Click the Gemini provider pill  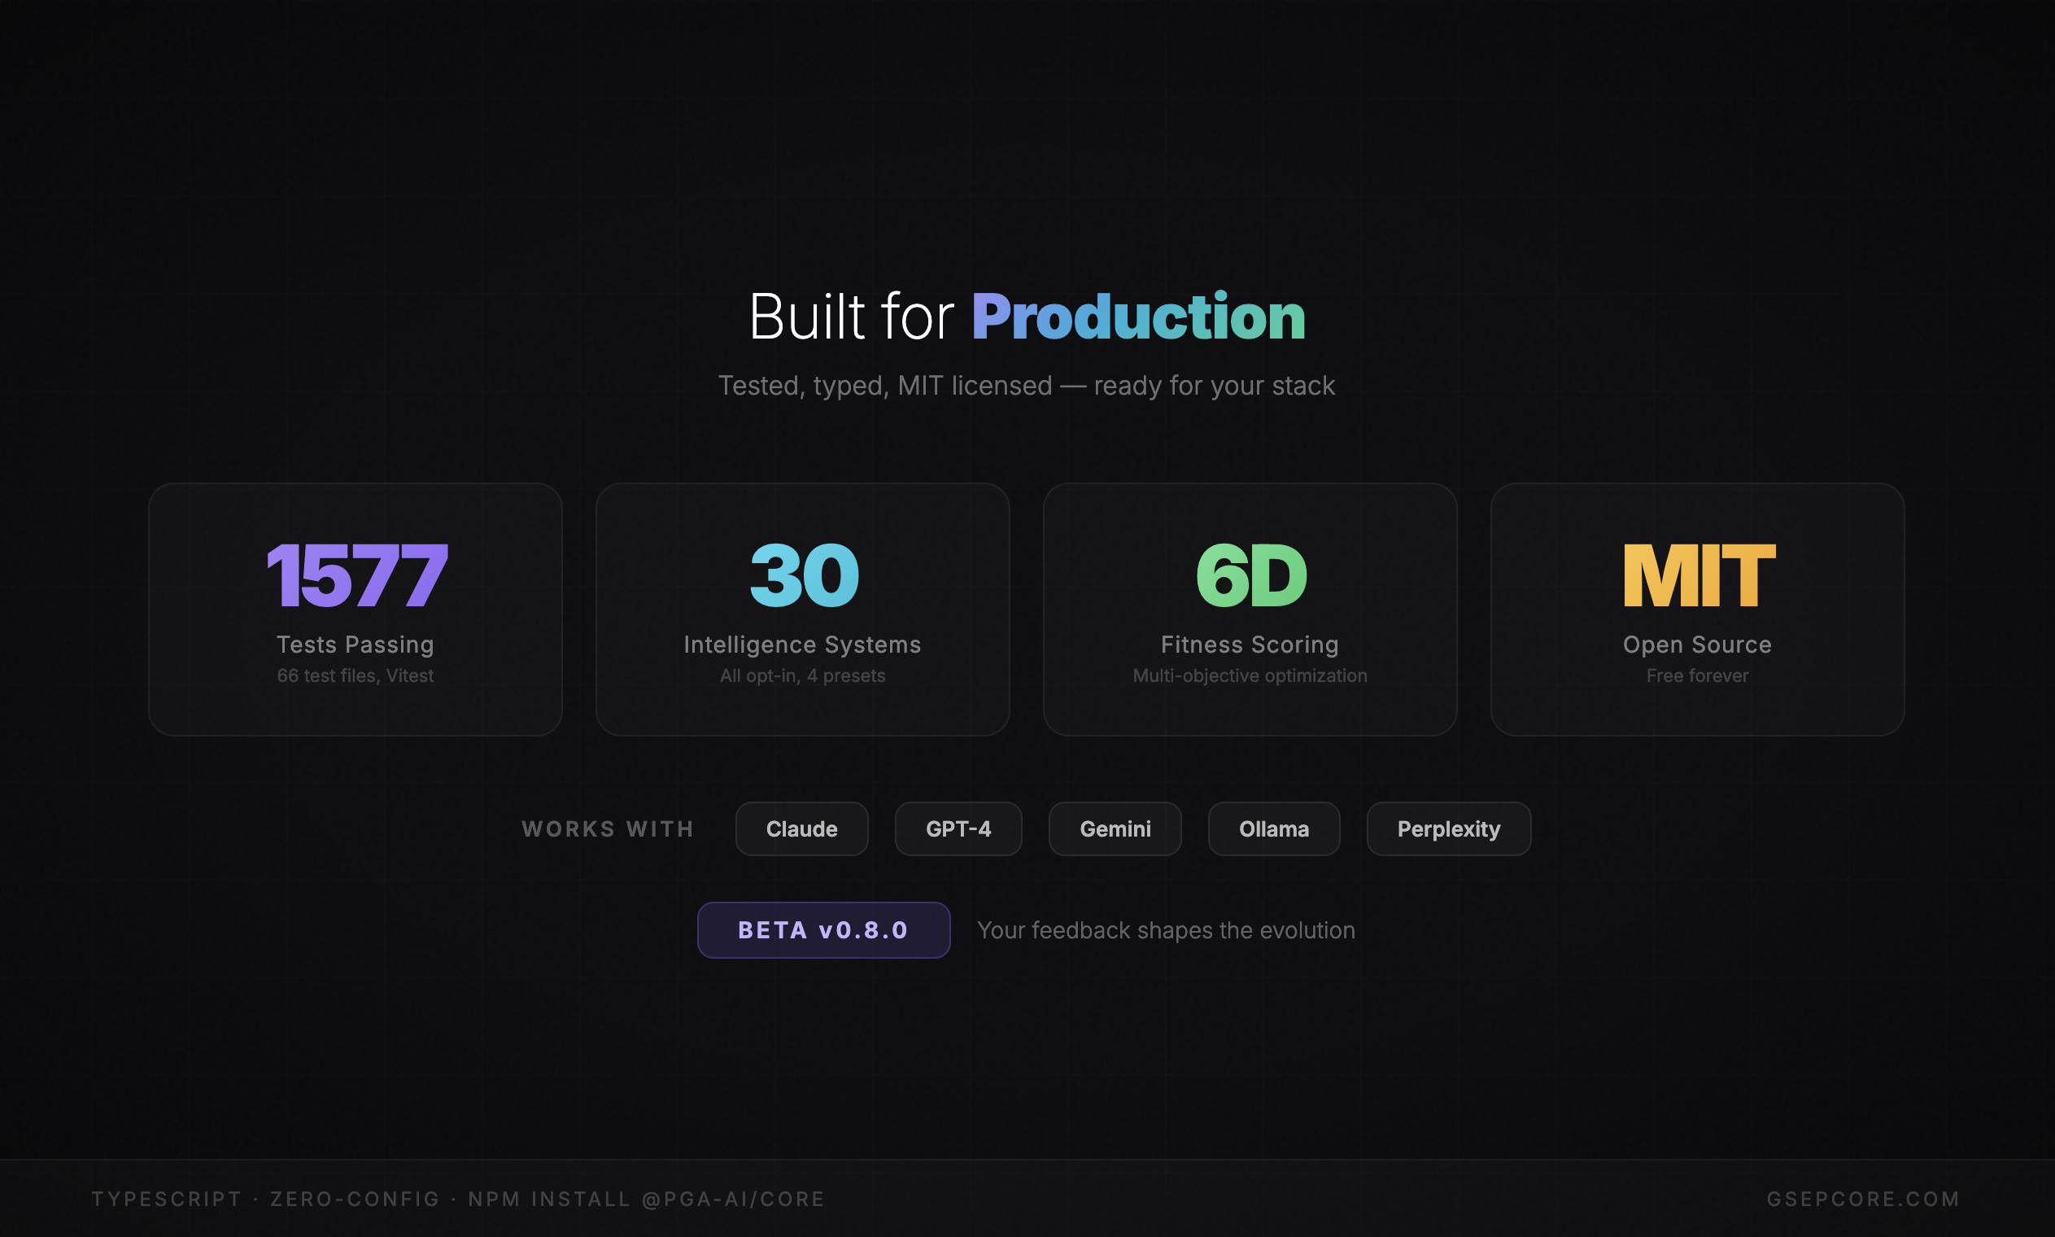(x=1115, y=828)
